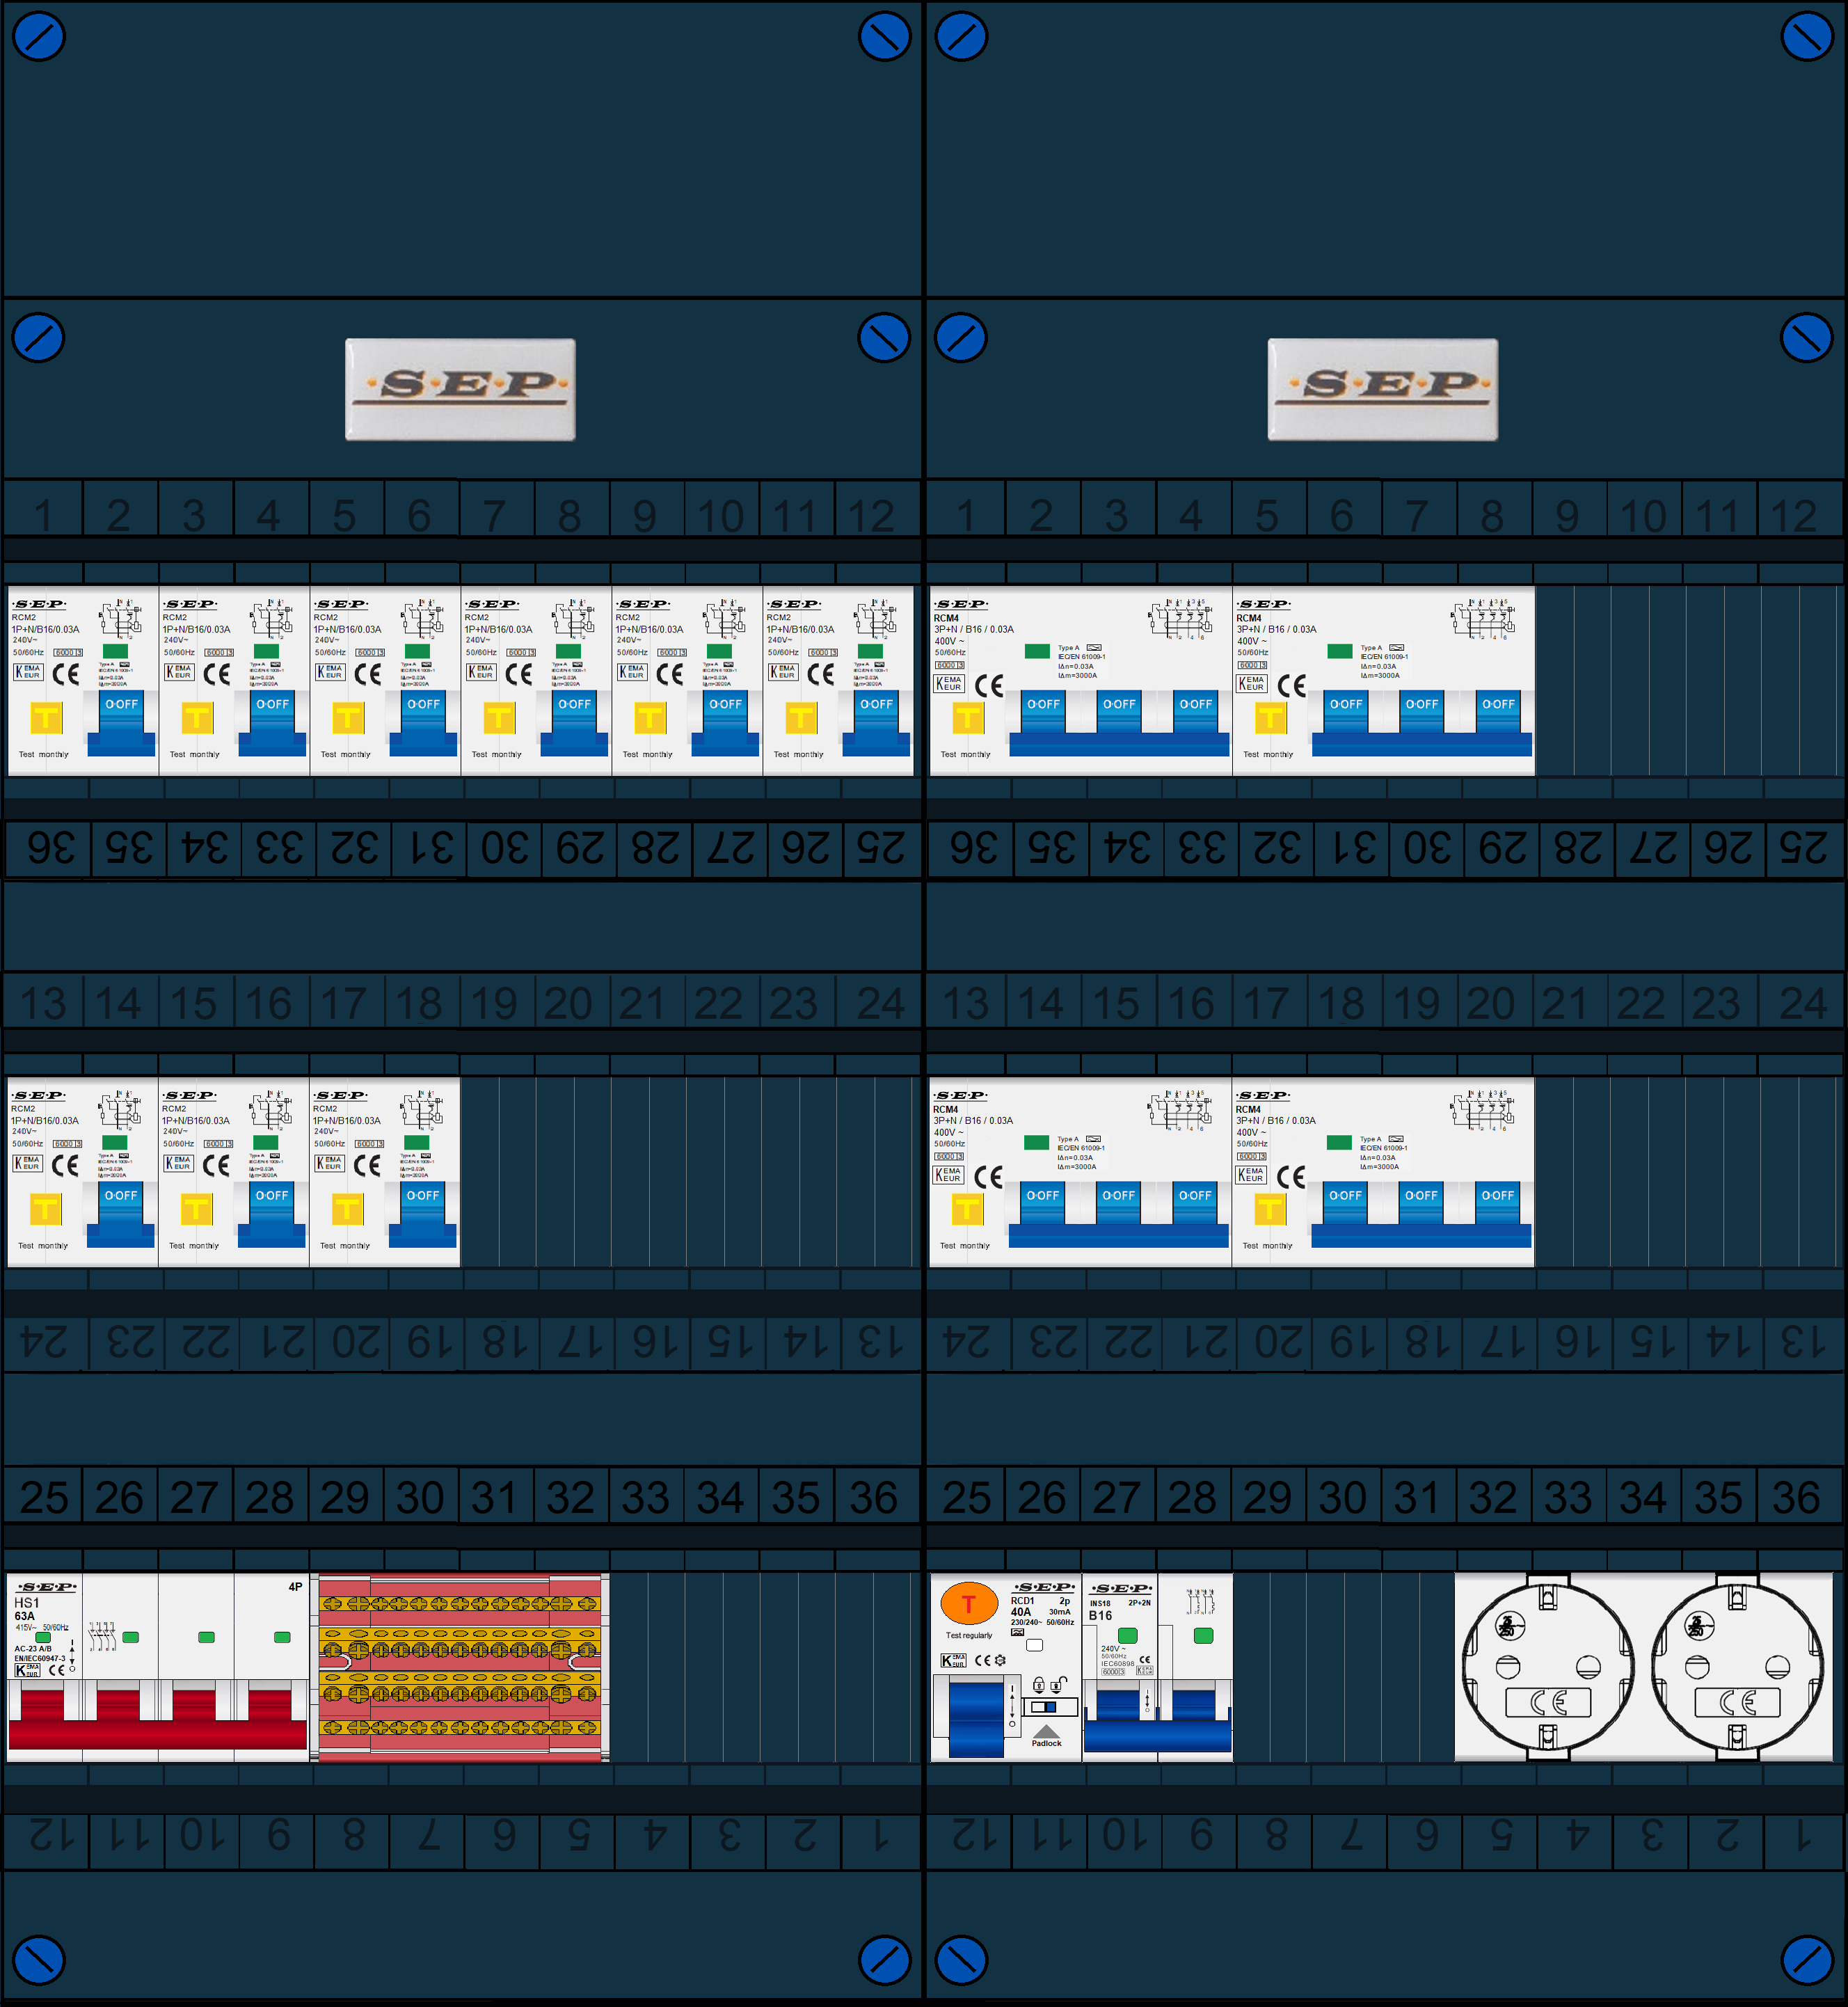Push the yellow T test button on left RCM2 slots 1-2
Screen dimensions: 1848x2007
coord(46,718)
